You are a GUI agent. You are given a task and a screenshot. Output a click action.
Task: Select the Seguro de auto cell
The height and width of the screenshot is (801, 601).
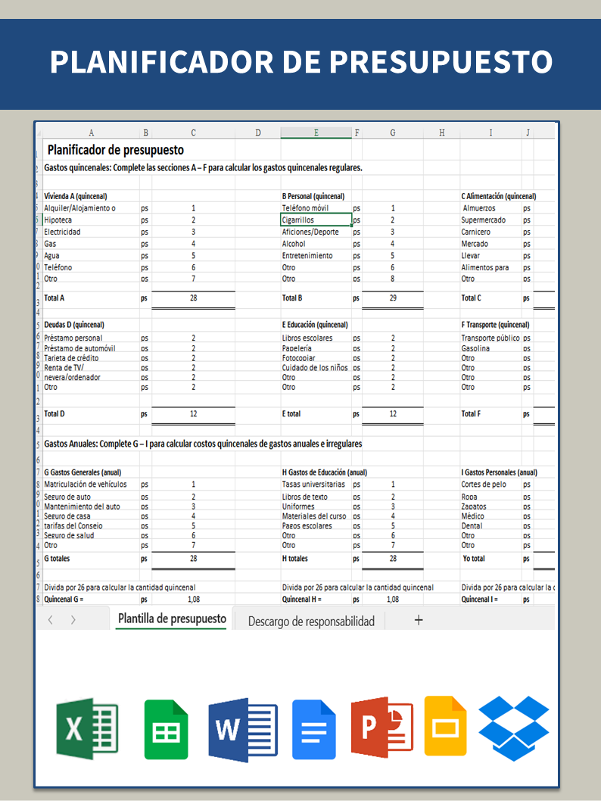click(91, 497)
